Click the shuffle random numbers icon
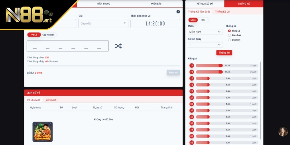Screen dimensions: 290x145 [x=118, y=46]
